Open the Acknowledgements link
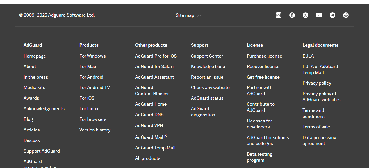 (44, 109)
